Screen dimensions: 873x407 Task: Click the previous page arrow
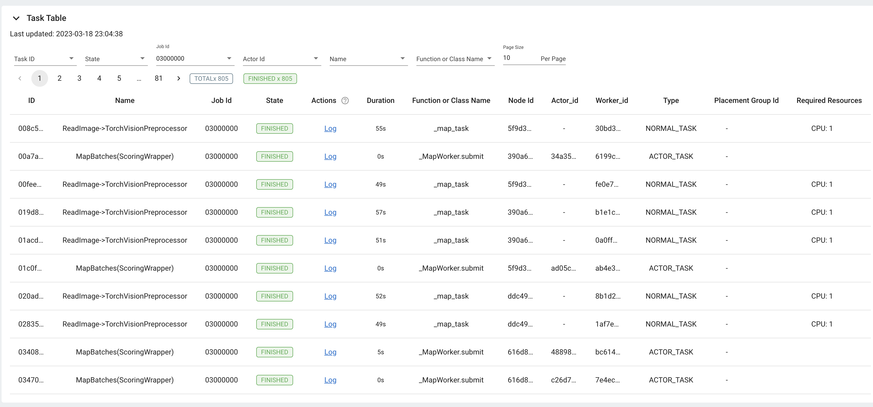pos(20,79)
